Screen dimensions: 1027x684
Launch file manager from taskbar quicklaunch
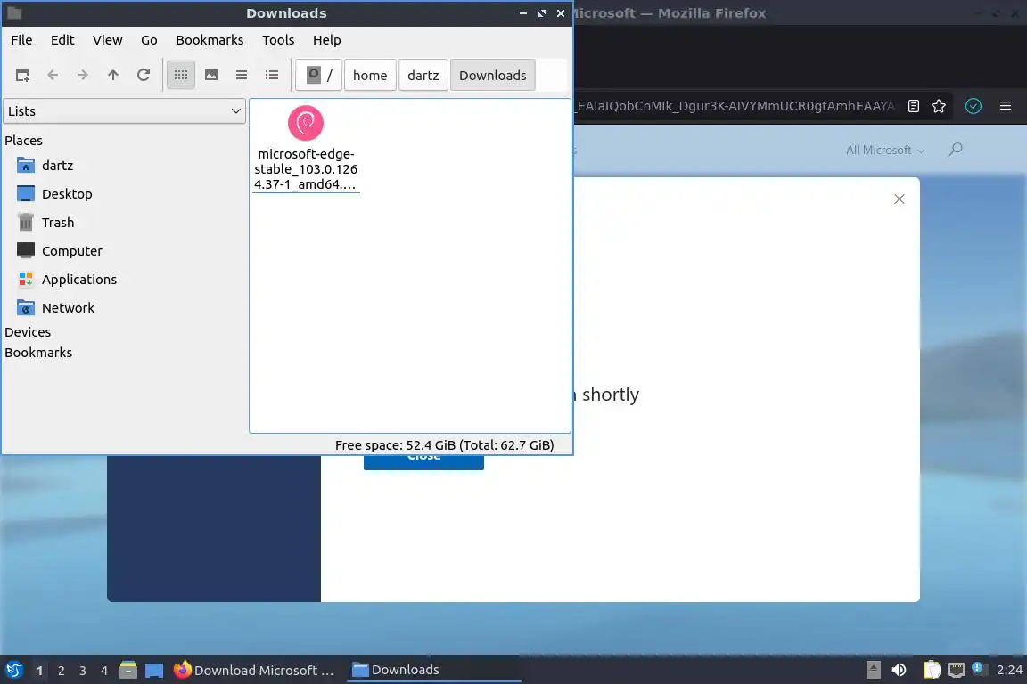[128, 671]
